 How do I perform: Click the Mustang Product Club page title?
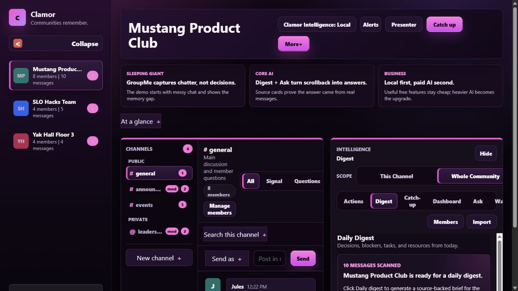(x=184, y=35)
